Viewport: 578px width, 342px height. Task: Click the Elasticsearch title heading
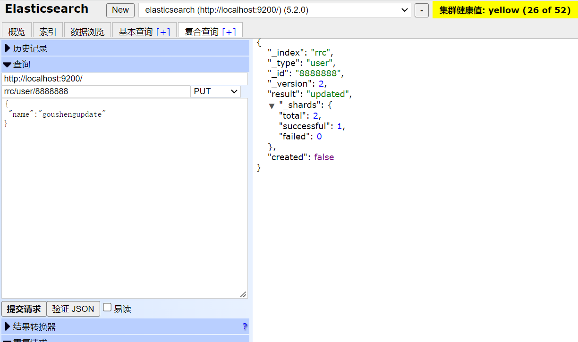pyautogui.click(x=47, y=9)
